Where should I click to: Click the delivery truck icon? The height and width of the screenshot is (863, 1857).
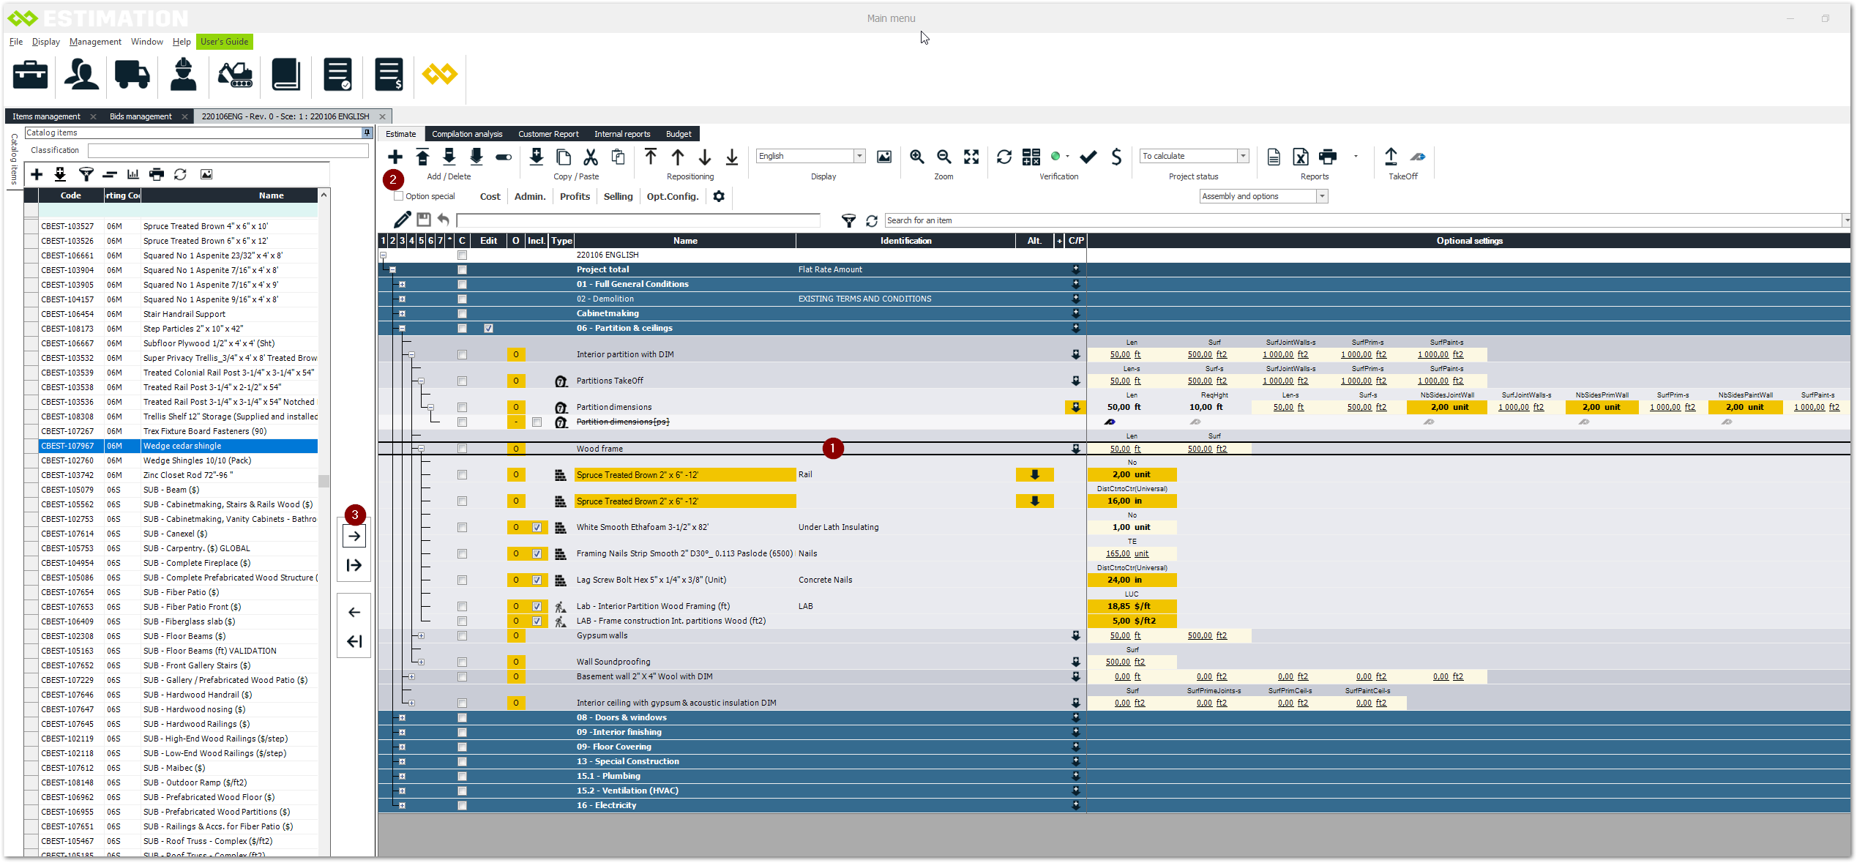tap(132, 75)
